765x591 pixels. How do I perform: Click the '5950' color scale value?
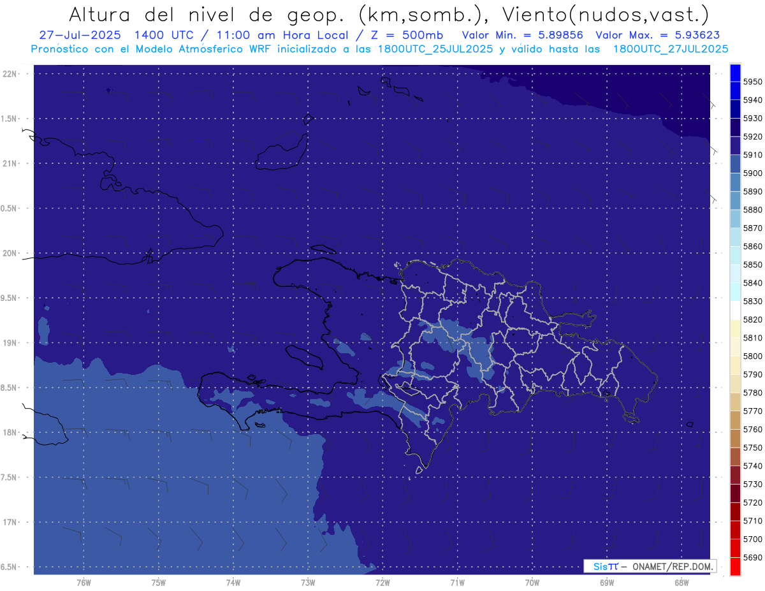753,82
